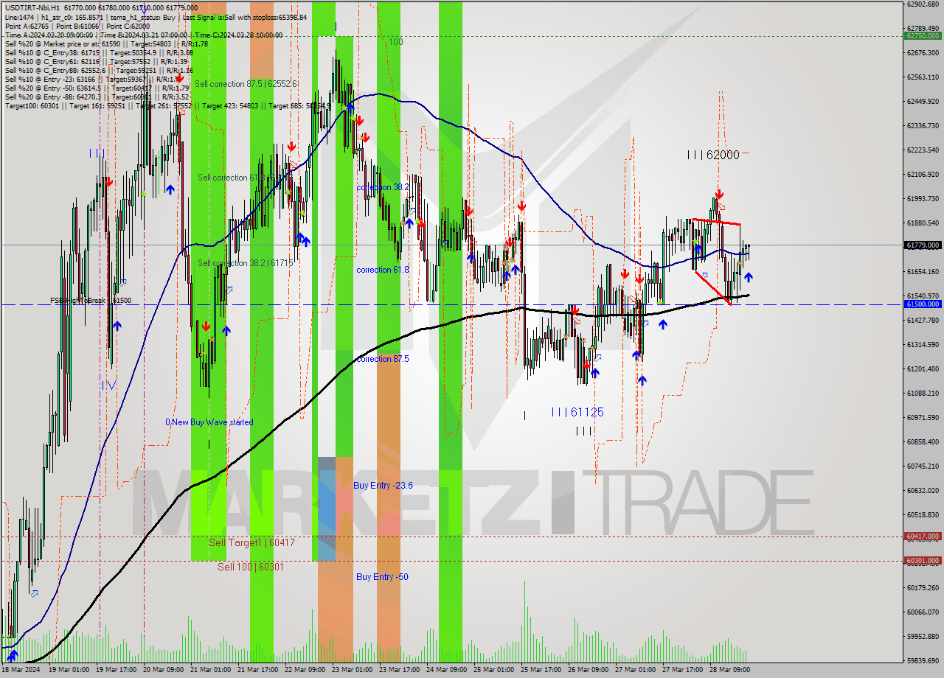Viewport: 944px width, 678px height.
Task: Click the gray '100' label near top
Action: 395,42
